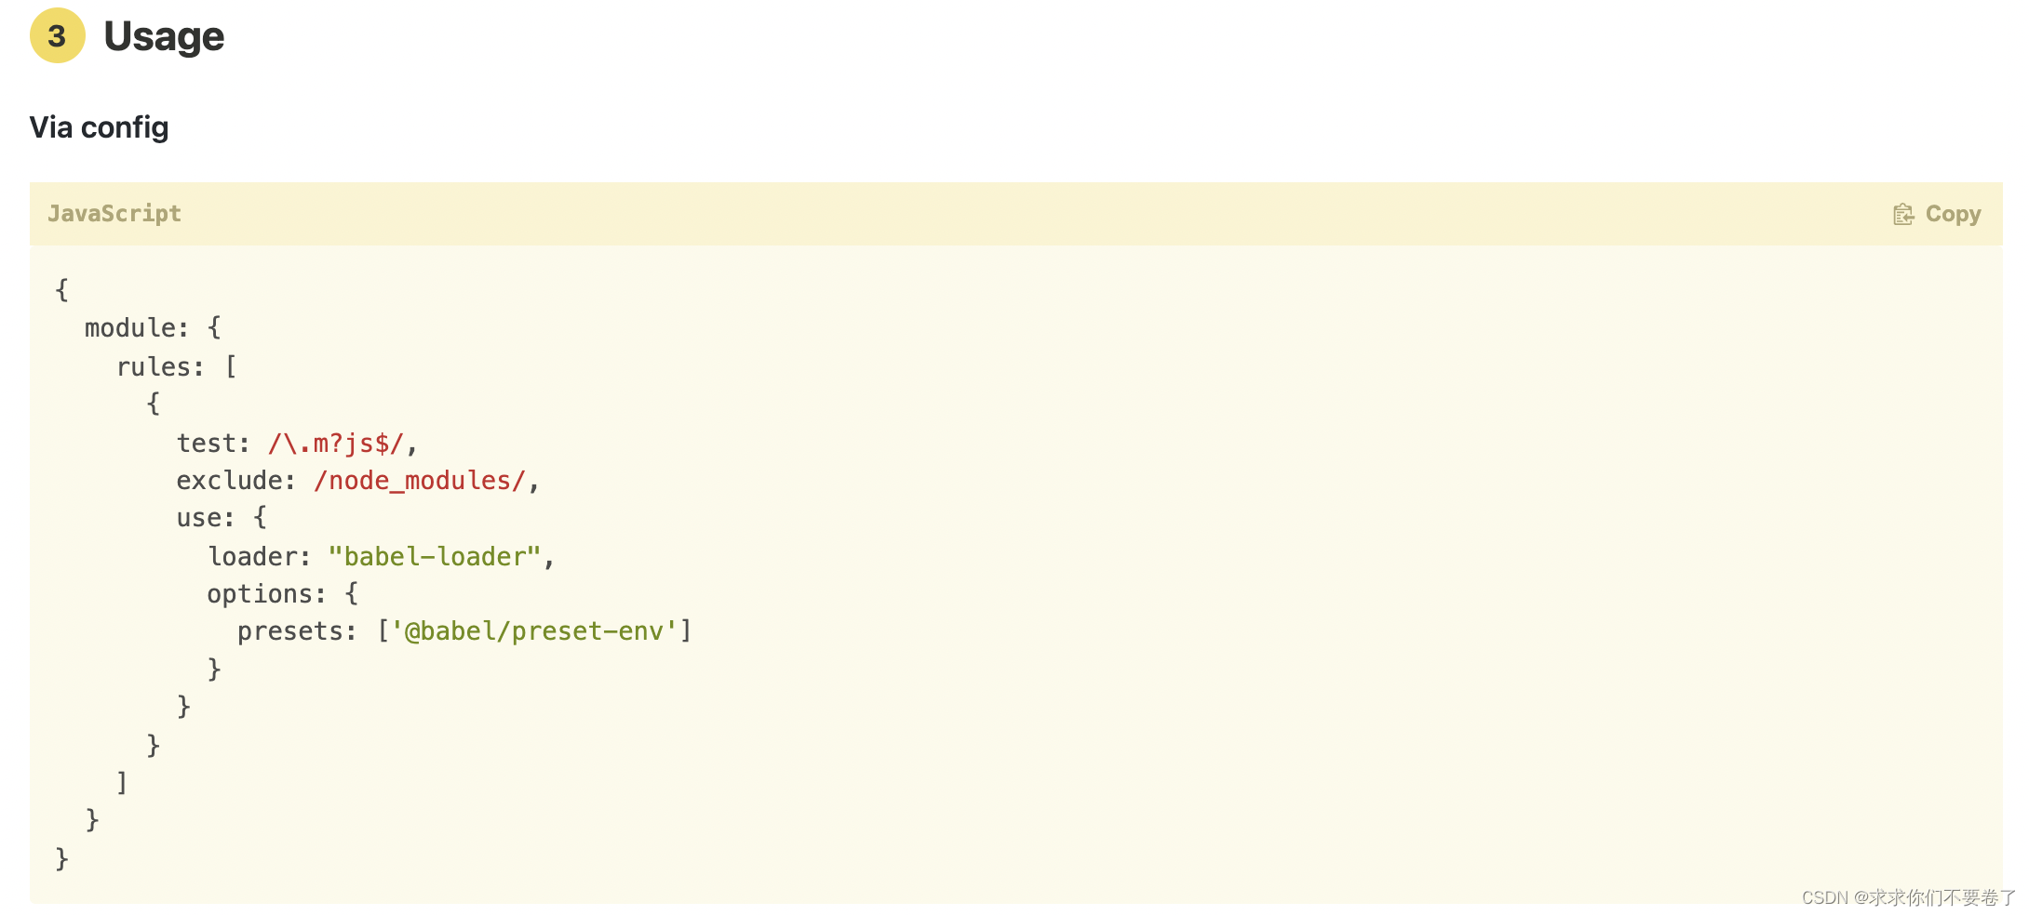Click the CSDN watermark text
This screenshot has height=915, width=2029.
(1908, 897)
